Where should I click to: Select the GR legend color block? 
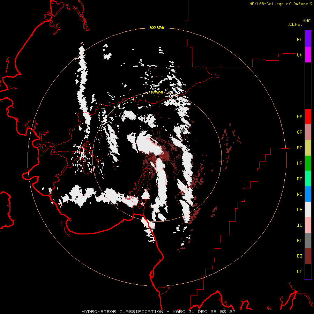[x=308, y=132]
